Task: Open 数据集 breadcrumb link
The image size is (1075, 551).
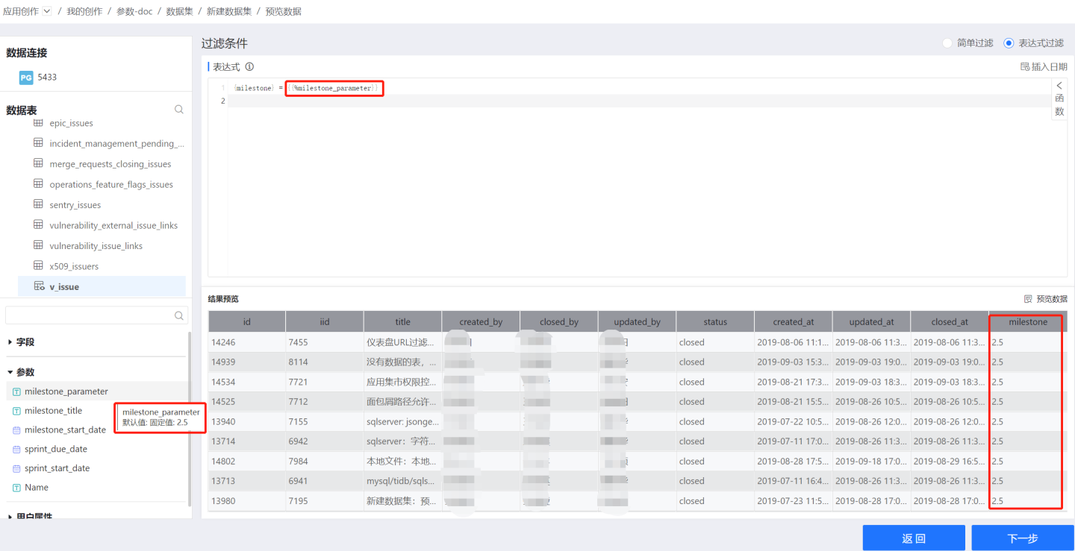Action: [178, 11]
